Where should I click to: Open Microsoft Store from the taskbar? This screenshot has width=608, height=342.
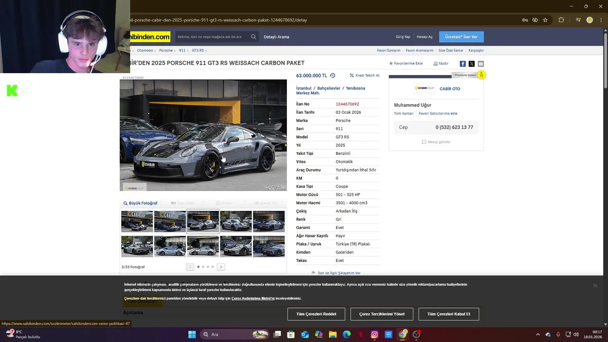(291, 334)
